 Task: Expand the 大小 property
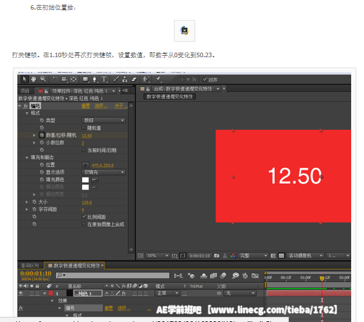27,202
